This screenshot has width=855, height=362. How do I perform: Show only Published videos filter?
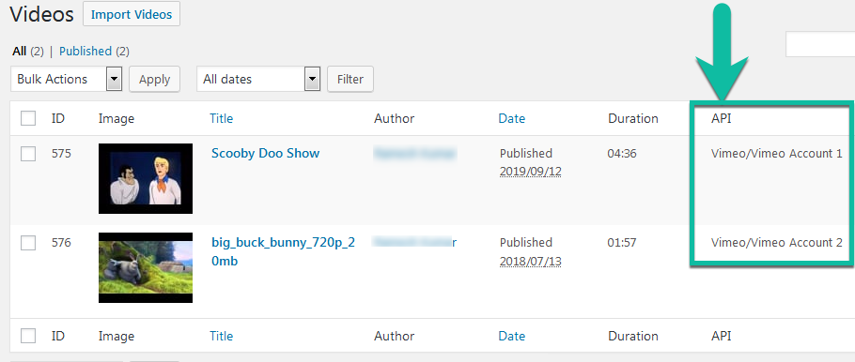85,52
